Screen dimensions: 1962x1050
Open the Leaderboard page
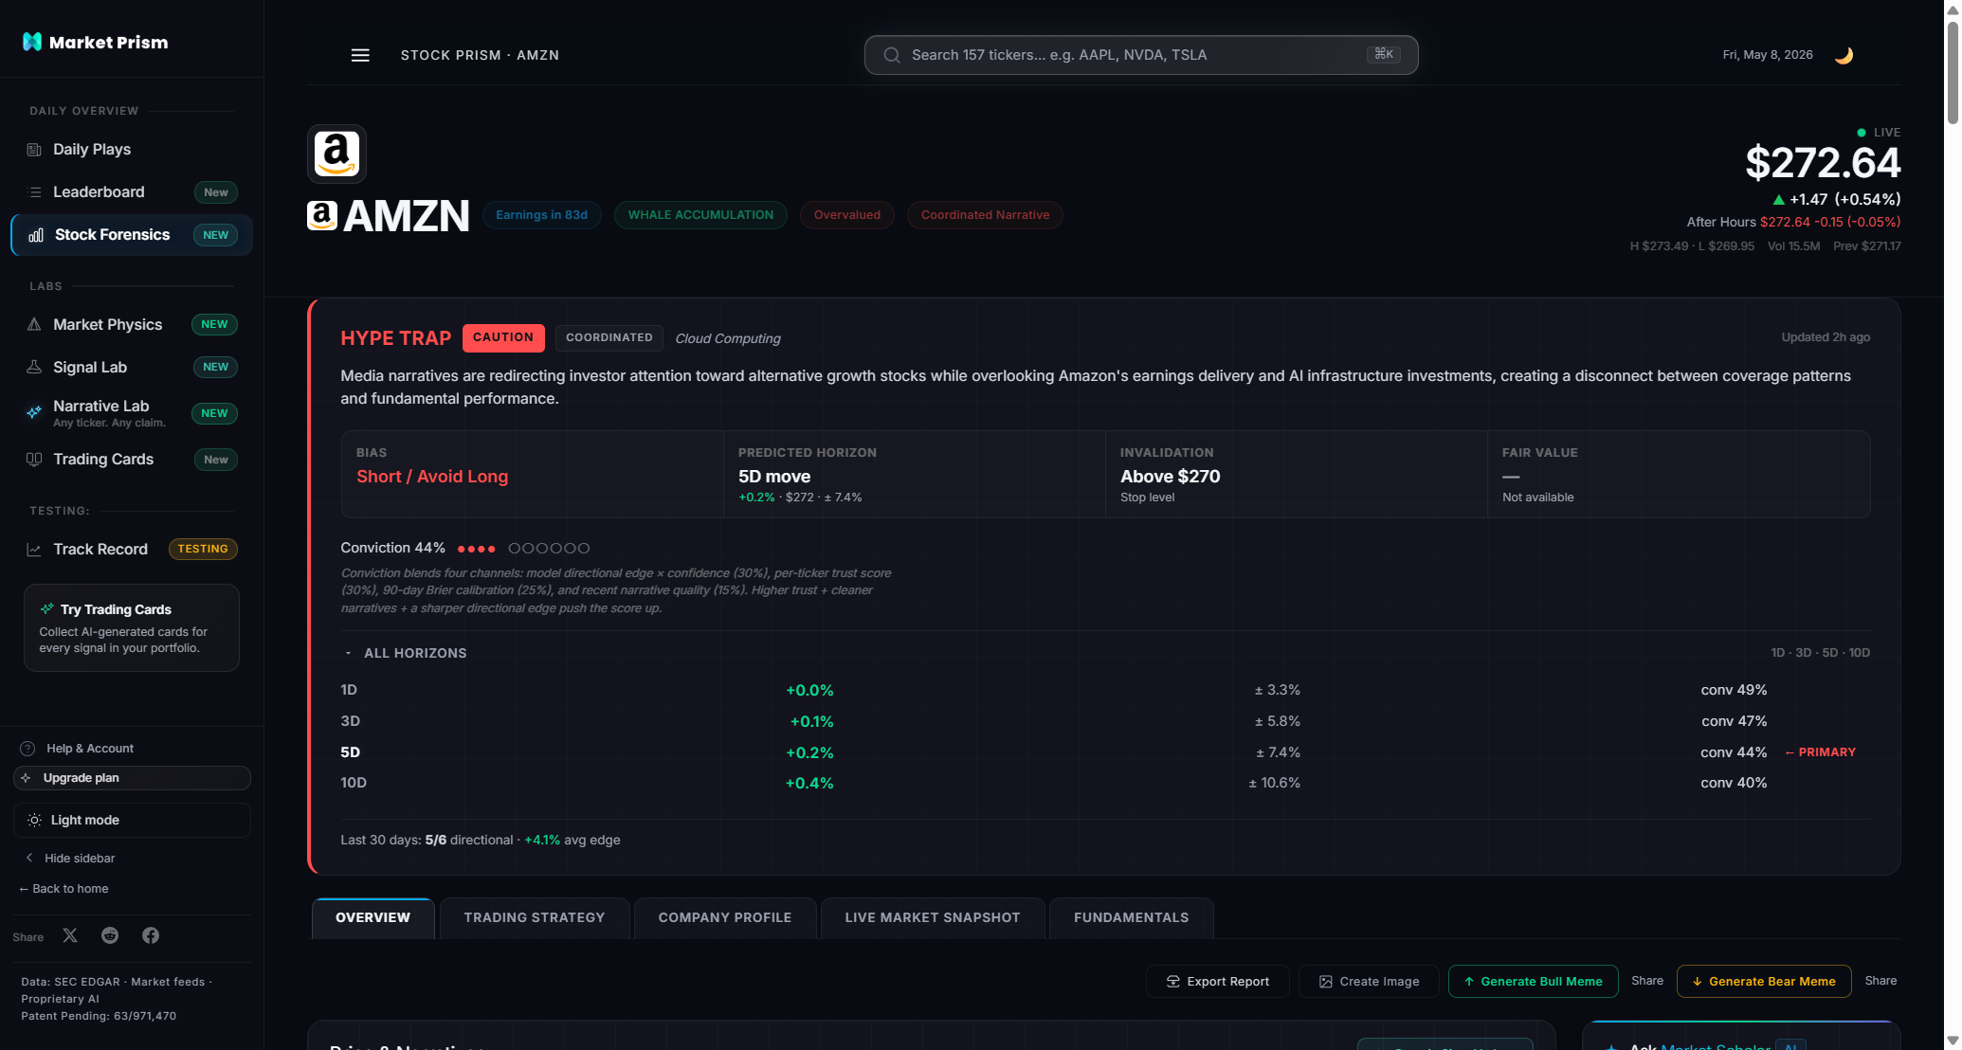tap(132, 192)
